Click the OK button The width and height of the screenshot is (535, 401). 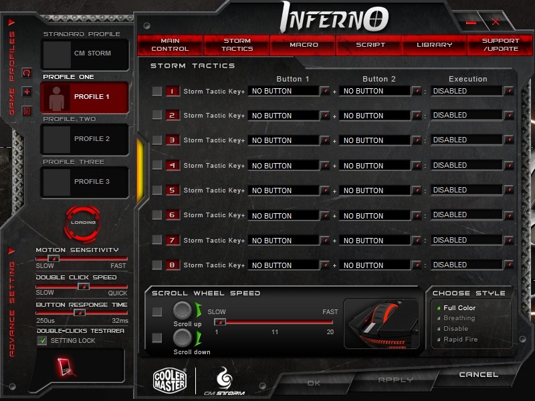click(314, 383)
